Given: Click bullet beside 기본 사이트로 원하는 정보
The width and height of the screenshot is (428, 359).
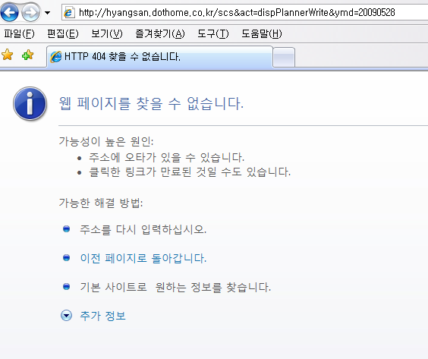Looking at the screenshot, I should click(66, 287).
